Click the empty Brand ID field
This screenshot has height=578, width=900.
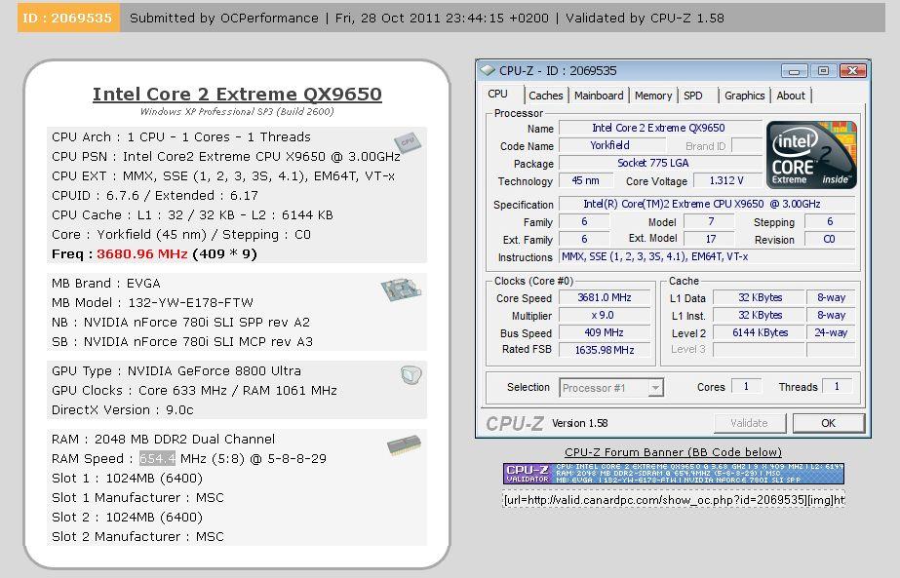pos(747,145)
